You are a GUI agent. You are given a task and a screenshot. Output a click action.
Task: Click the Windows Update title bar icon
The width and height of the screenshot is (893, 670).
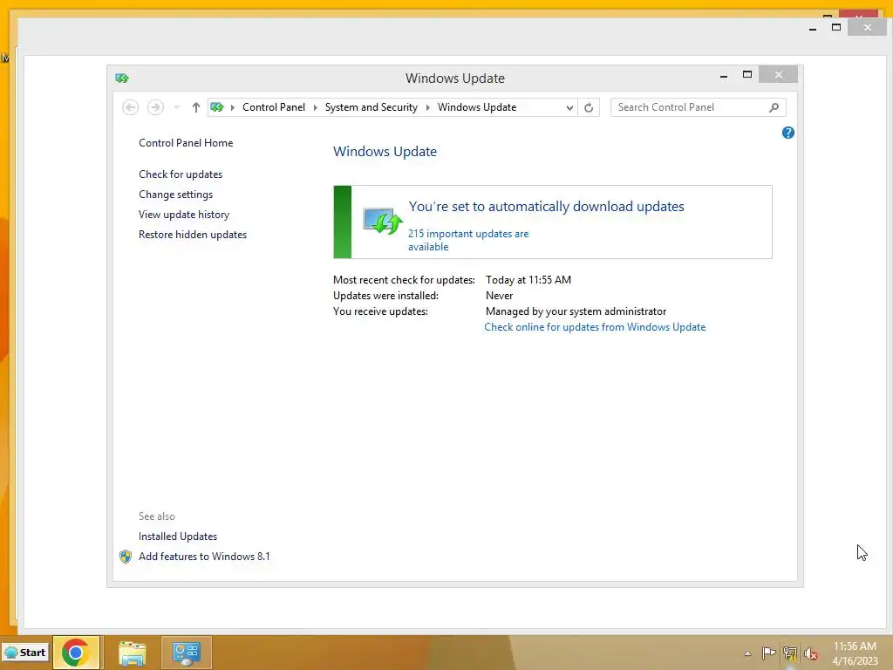(x=122, y=78)
